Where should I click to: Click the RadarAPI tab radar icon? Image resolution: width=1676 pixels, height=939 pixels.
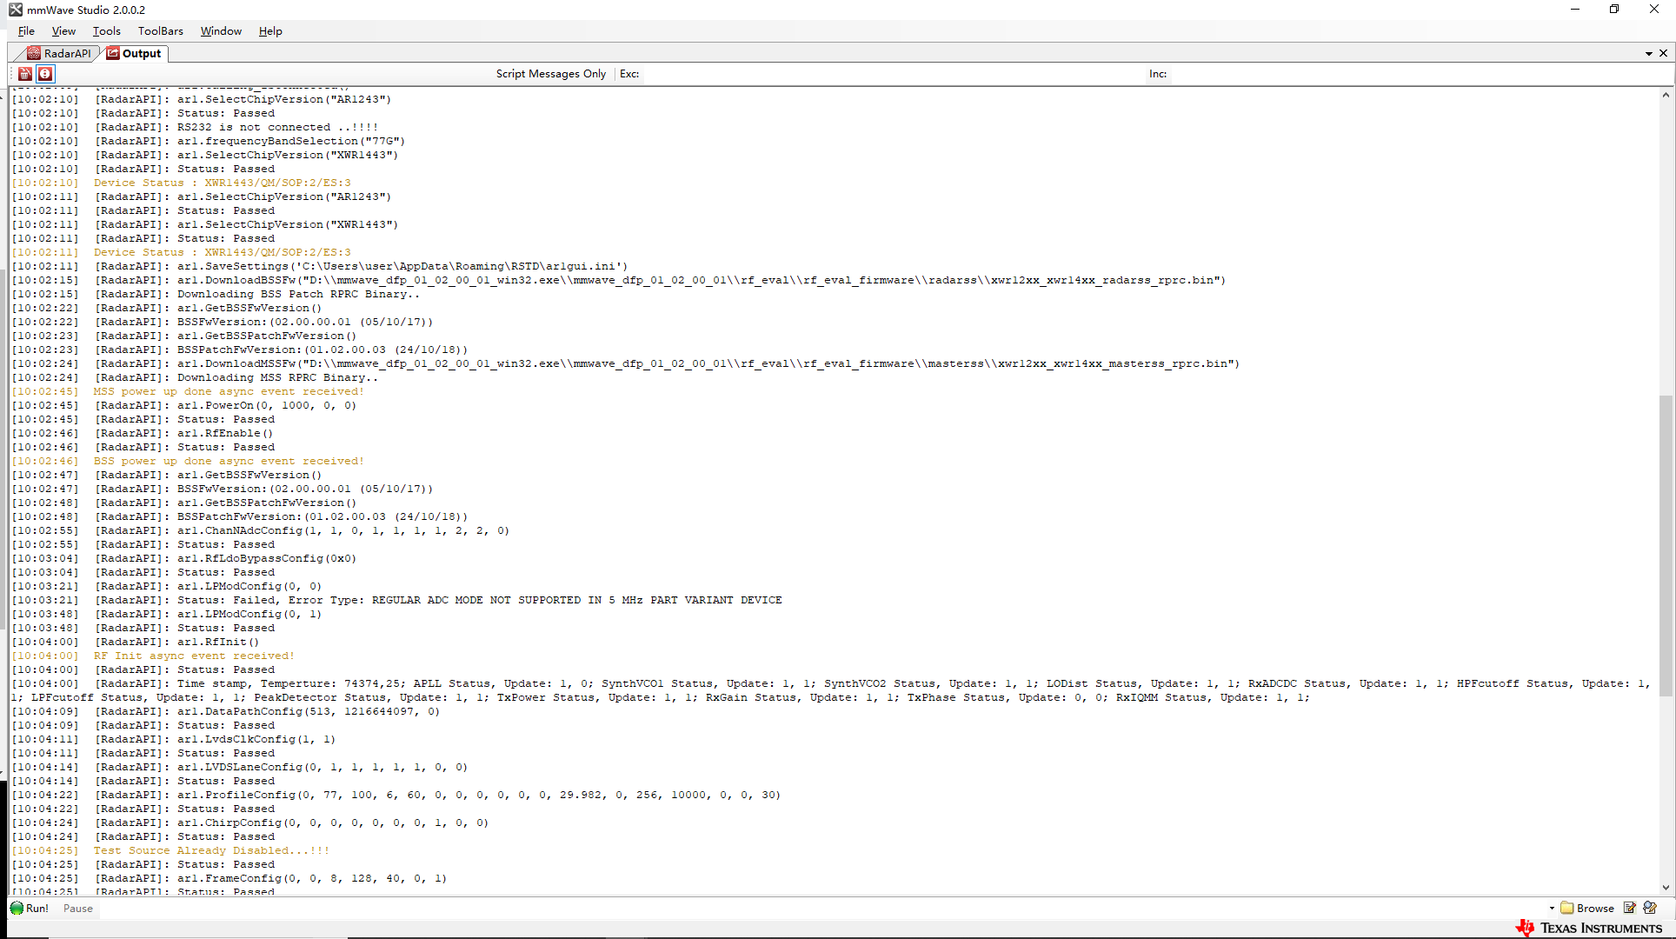34,53
